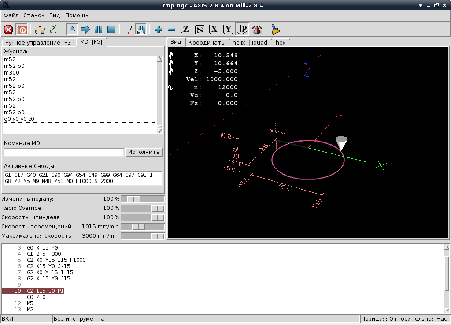Toggle optional pause M1 button
The width and height of the screenshot is (451, 325).
[x=141, y=30]
